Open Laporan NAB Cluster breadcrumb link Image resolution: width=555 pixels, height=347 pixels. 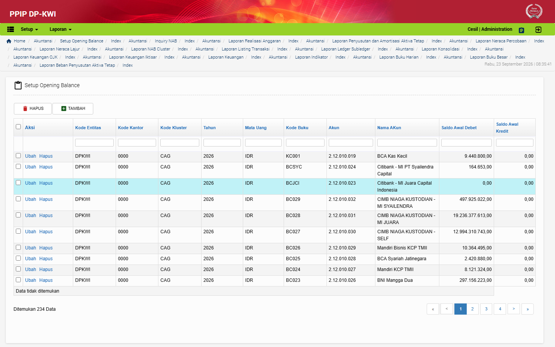150,49
